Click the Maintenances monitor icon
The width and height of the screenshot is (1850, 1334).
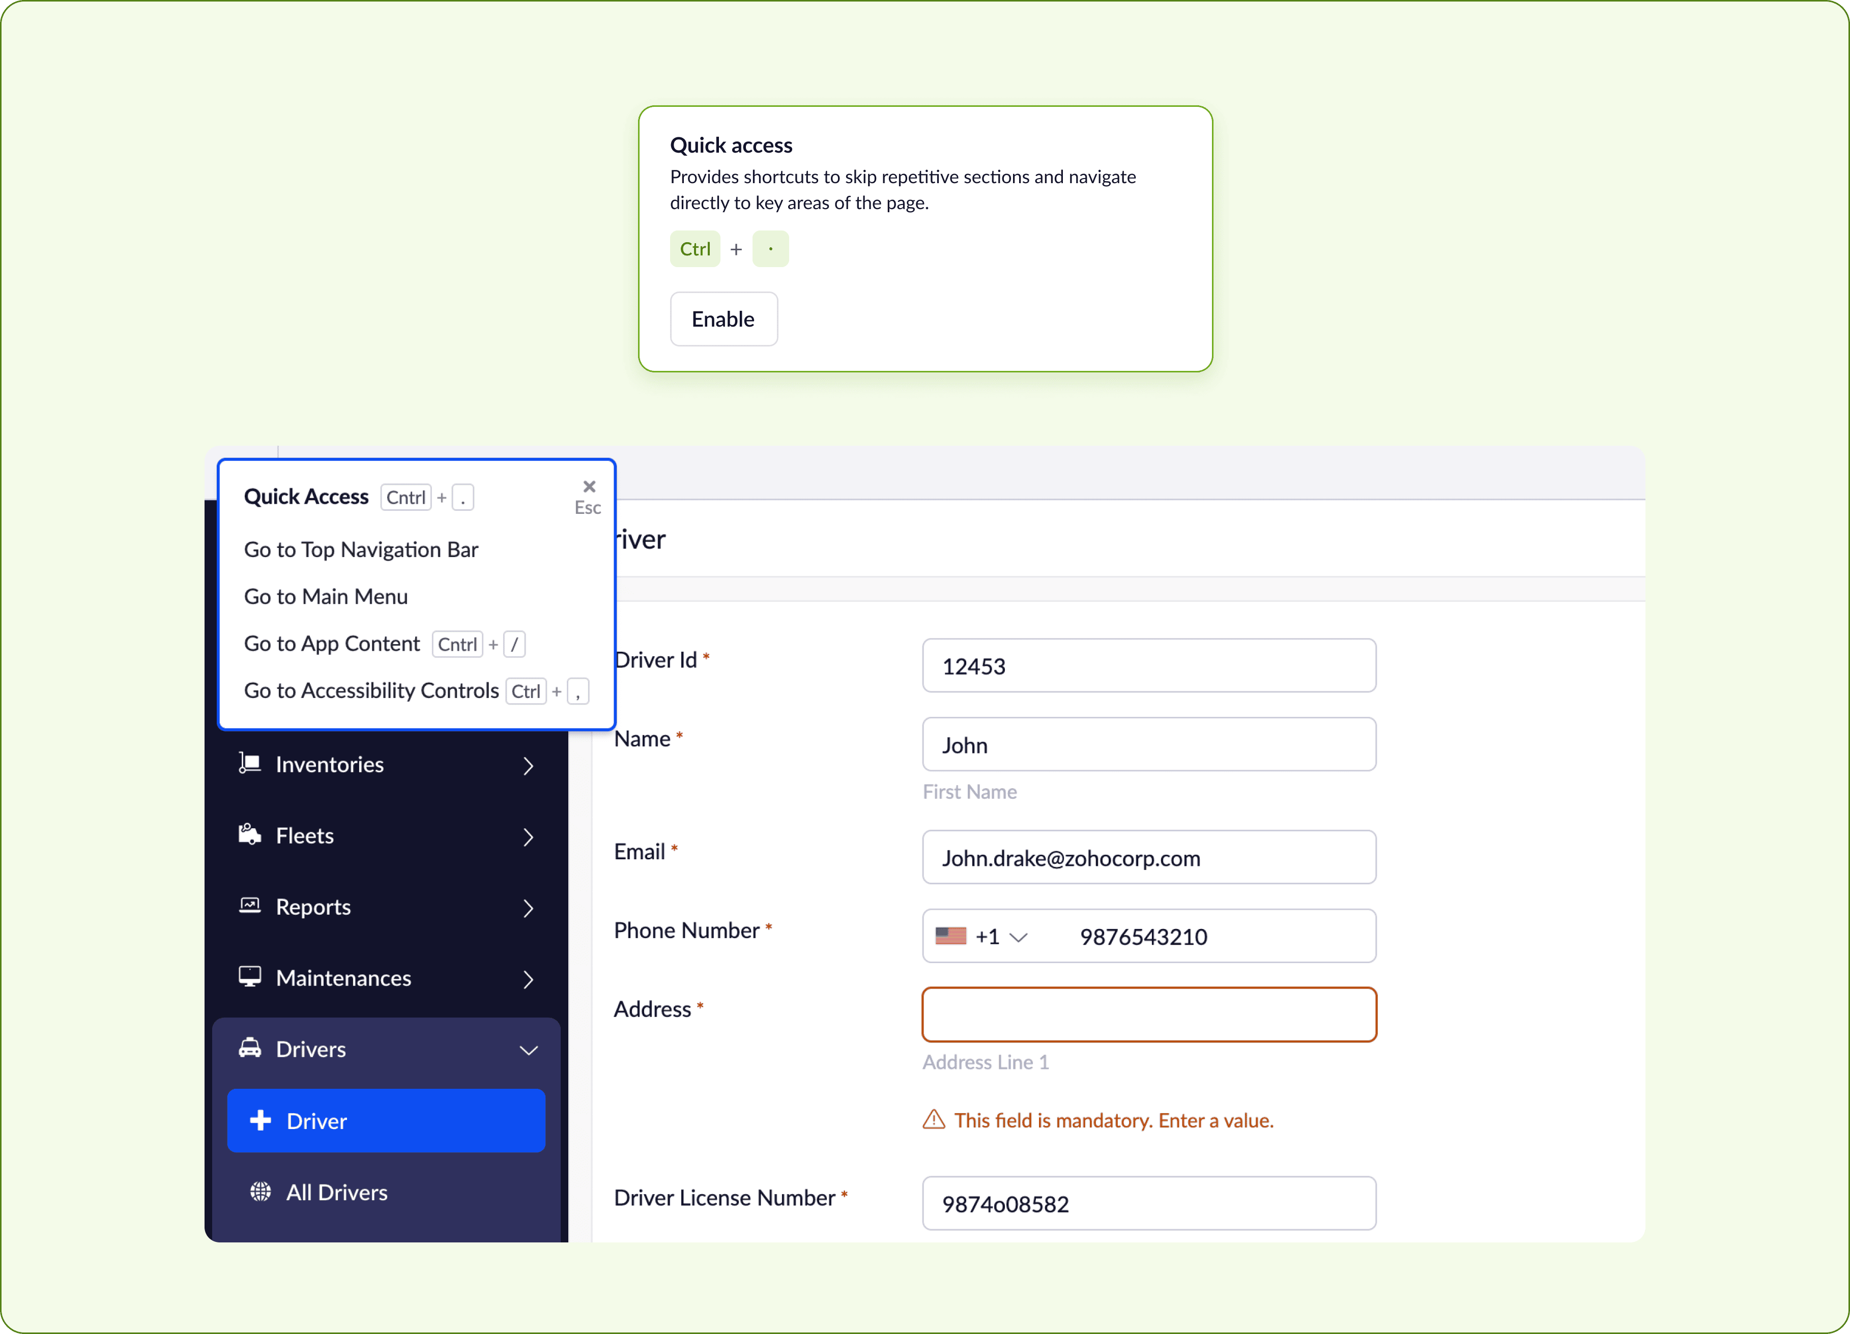point(250,977)
